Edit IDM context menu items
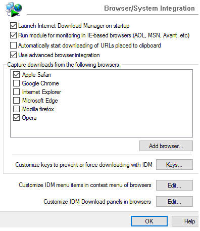Screen dimensions: 200x231 (174, 186)
